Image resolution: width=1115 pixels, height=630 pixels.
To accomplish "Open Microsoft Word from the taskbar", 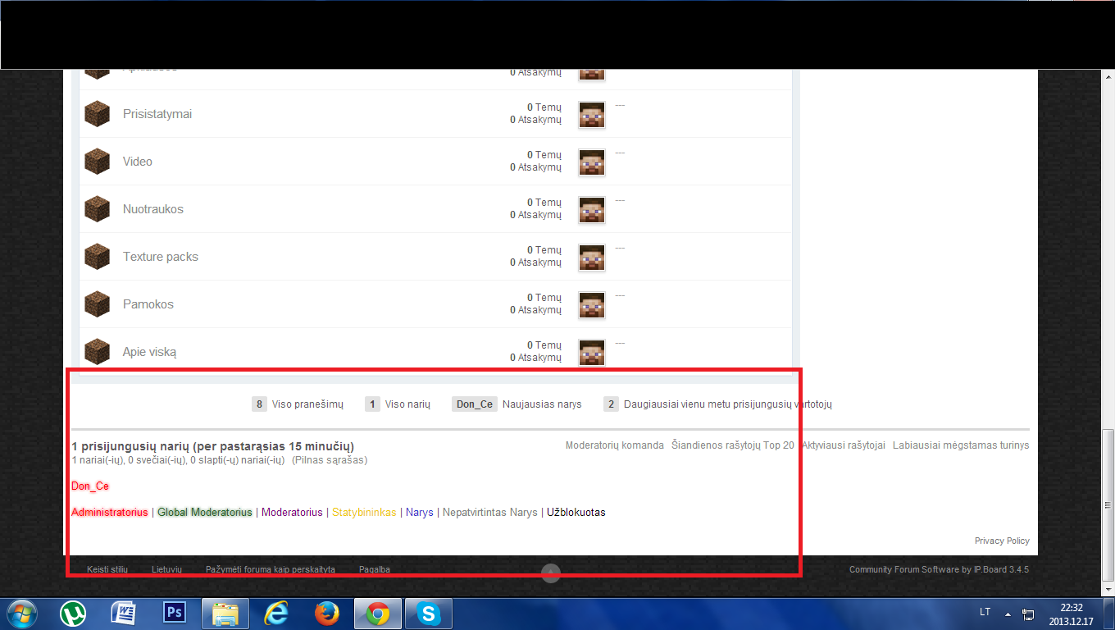I will (x=124, y=614).
